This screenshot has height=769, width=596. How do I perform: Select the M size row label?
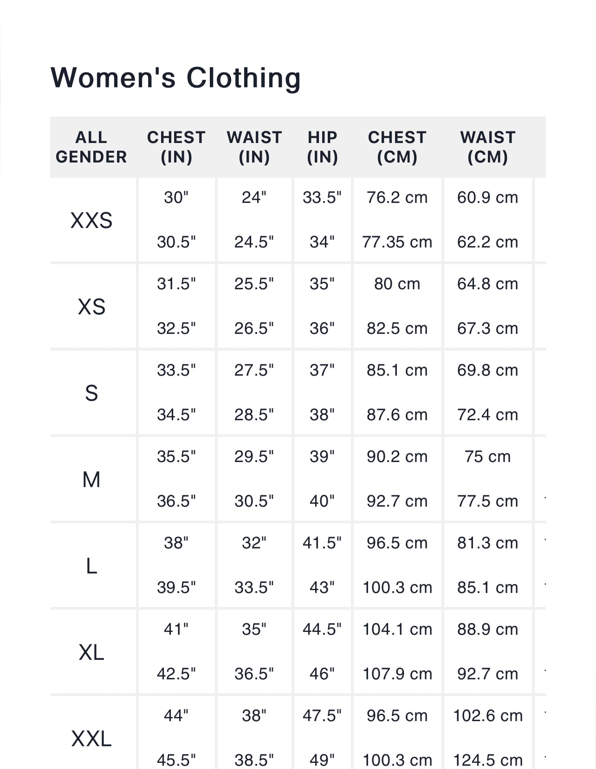point(91,479)
